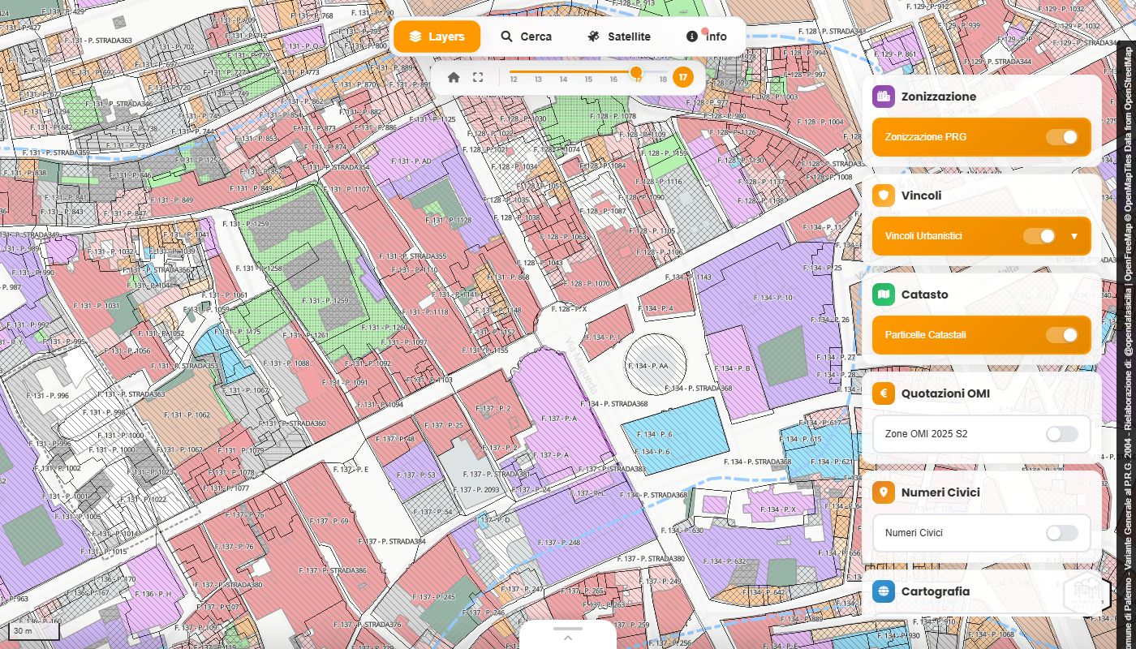Expand the Vincoli Urbanistici dropdown arrow

(x=1074, y=236)
